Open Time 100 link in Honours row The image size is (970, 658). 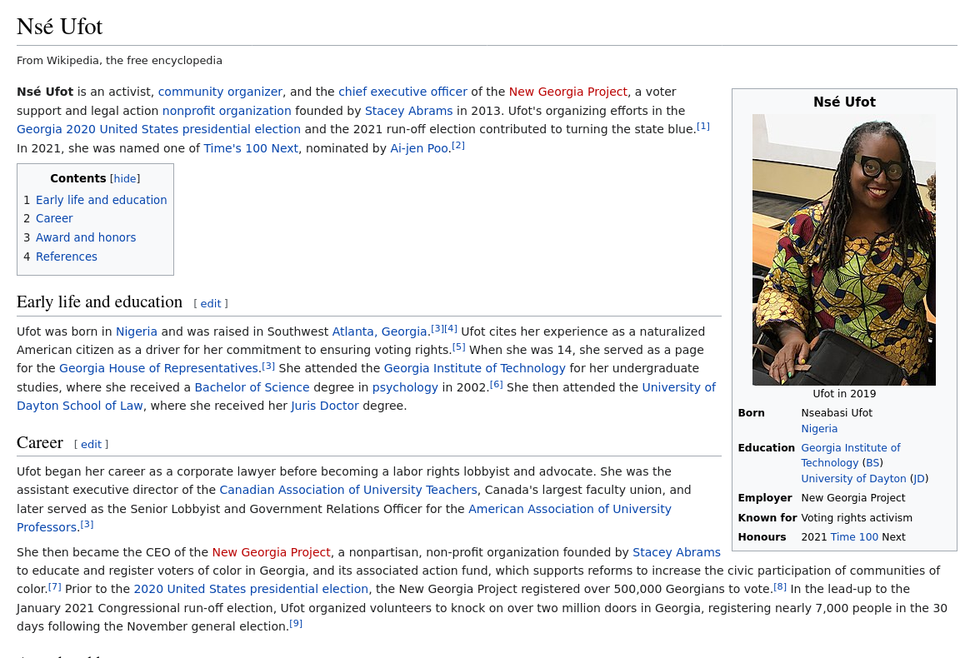(854, 537)
